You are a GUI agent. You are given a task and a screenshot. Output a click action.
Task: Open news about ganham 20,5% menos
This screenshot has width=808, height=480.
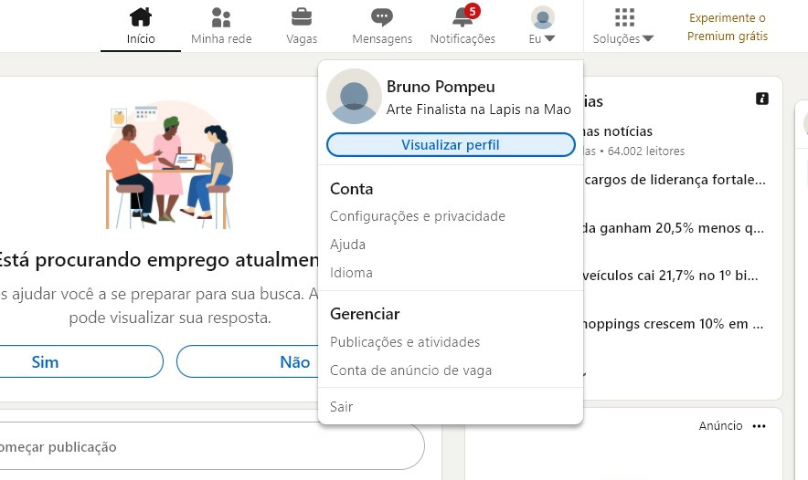[674, 228]
